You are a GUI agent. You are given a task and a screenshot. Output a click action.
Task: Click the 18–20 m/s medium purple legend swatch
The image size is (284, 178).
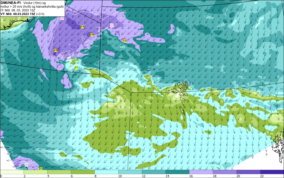coord(225,172)
